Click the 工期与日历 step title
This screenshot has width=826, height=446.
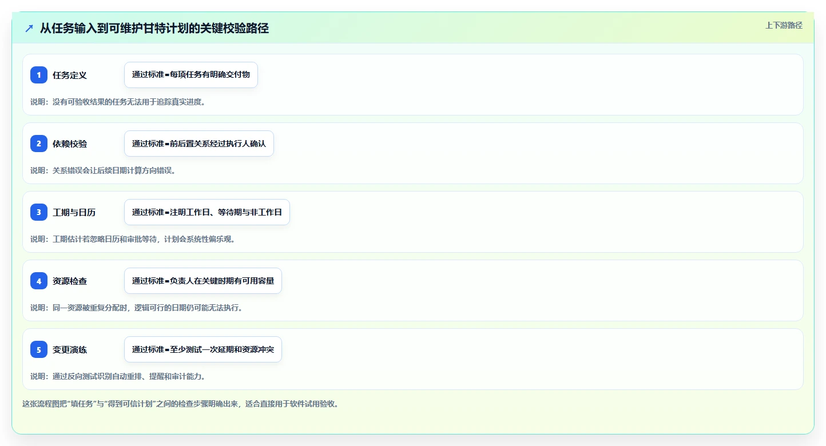click(x=74, y=213)
